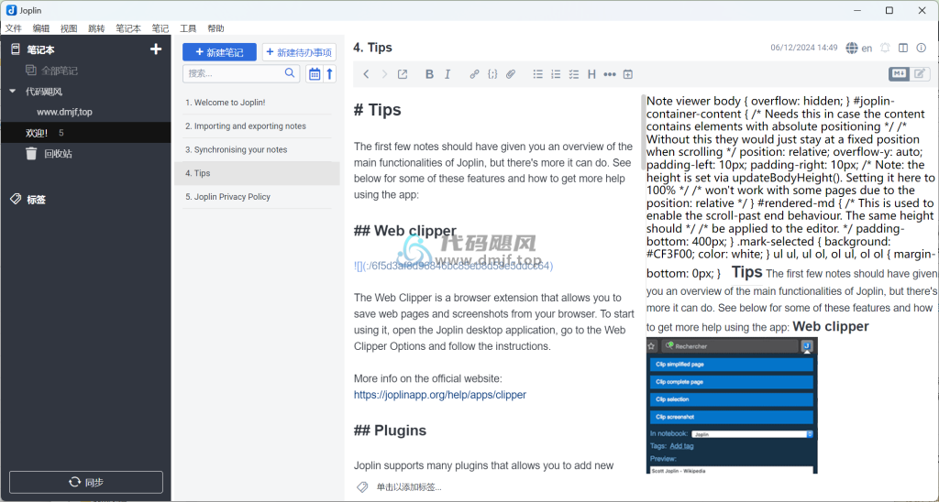Viewport: 939px width, 502px height.
Task: Click the 同步 synchronise button
Action: (85, 482)
